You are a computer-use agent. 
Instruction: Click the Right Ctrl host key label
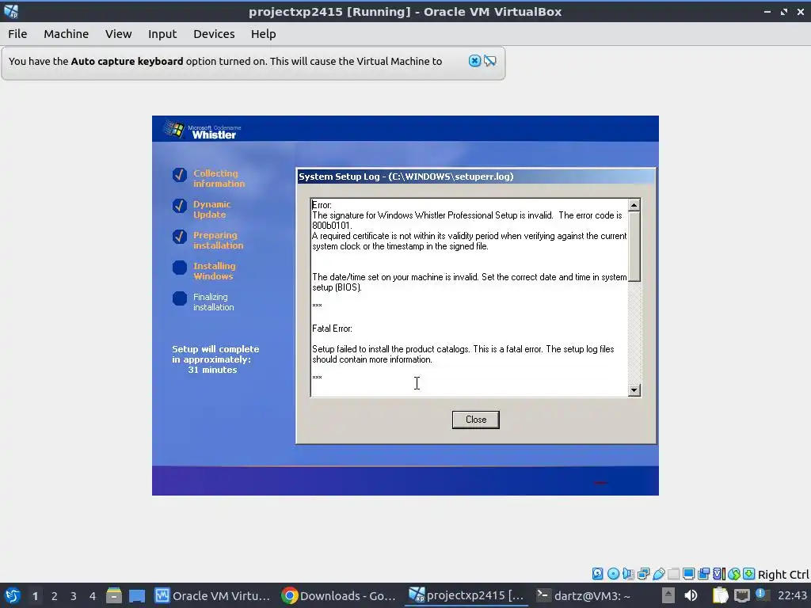click(783, 575)
